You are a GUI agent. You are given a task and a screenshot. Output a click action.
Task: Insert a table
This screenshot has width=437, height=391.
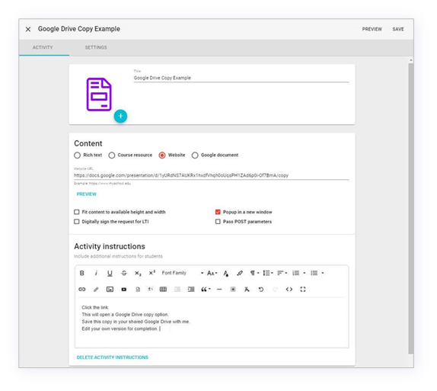click(x=164, y=289)
